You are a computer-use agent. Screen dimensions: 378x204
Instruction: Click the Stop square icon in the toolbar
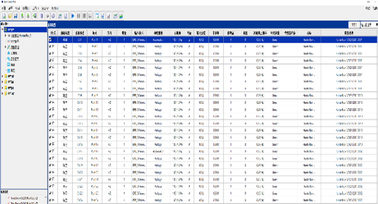84,16
